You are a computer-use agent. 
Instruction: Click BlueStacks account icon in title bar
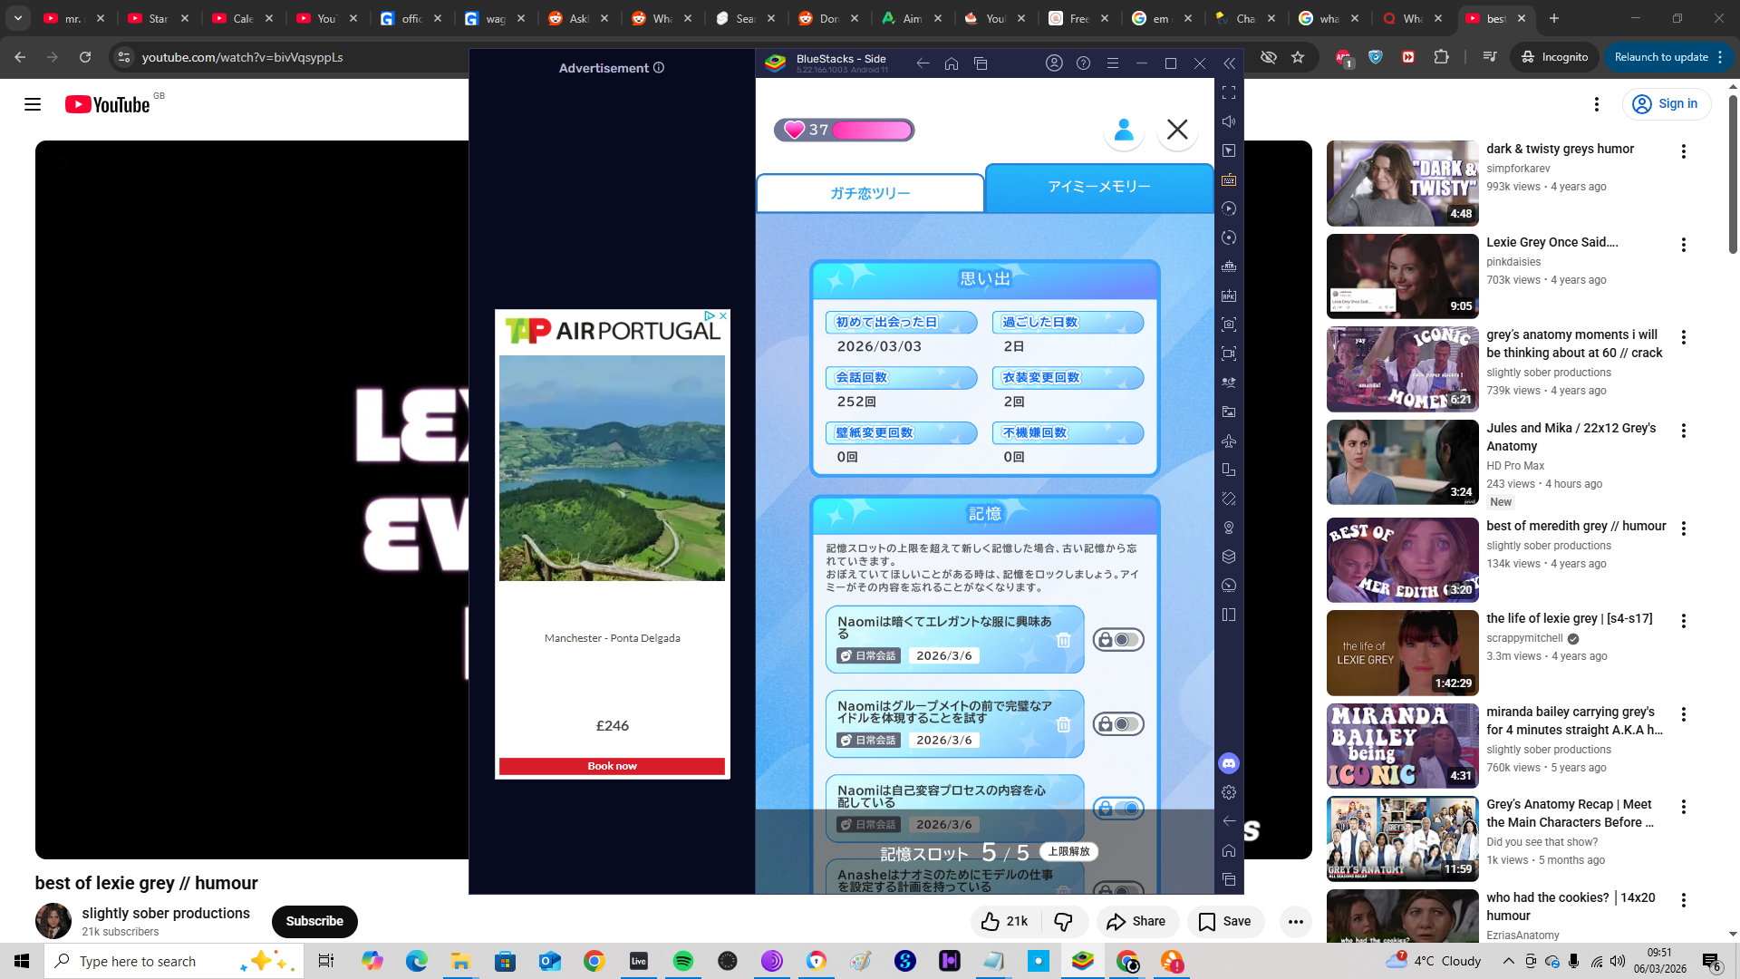pyautogui.click(x=1054, y=63)
